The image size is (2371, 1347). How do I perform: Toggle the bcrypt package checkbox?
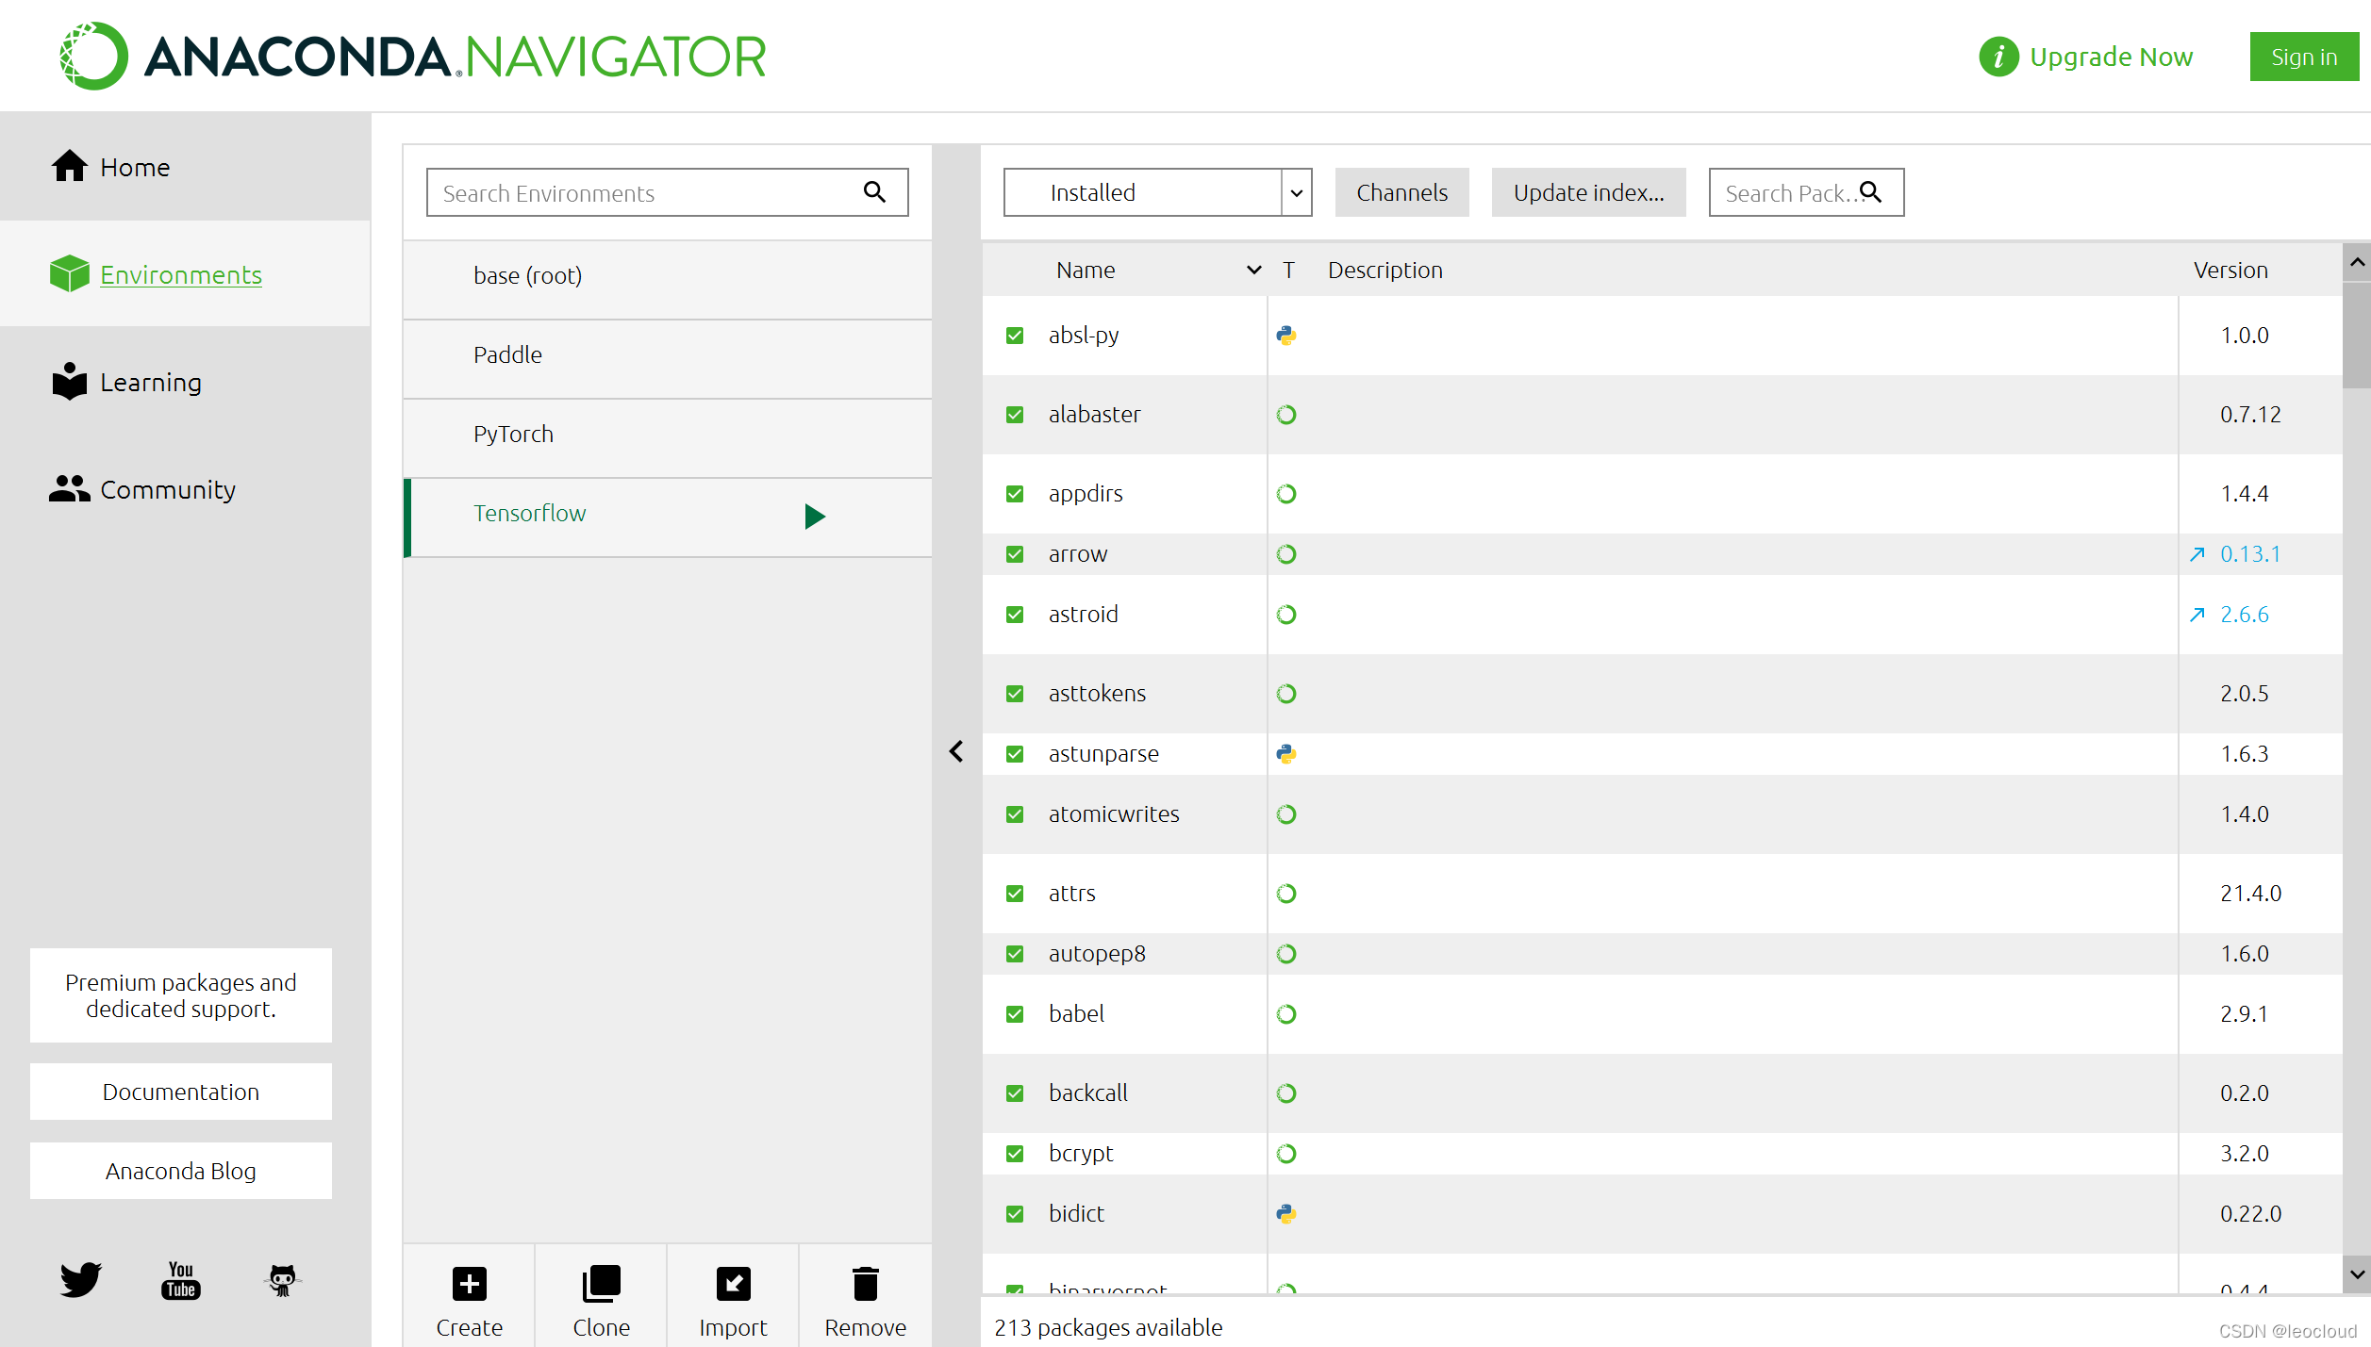[x=1015, y=1154]
